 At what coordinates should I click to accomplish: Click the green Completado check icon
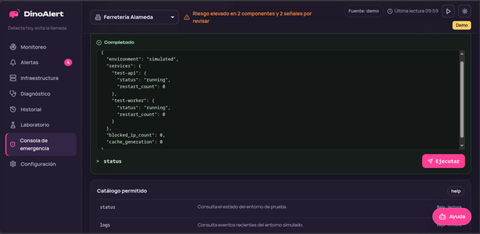point(99,42)
